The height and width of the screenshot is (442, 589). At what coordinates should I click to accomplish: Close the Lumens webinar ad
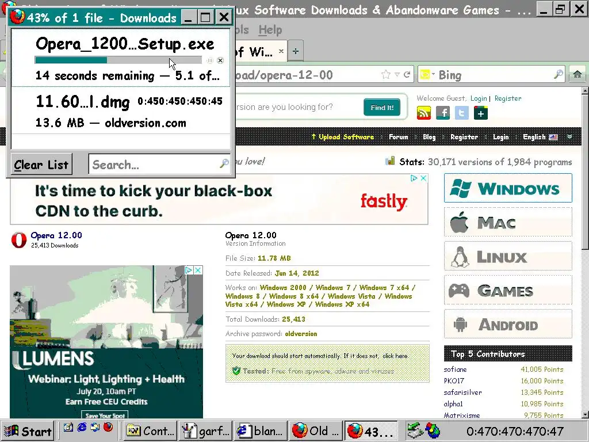(x=198, y=270)
